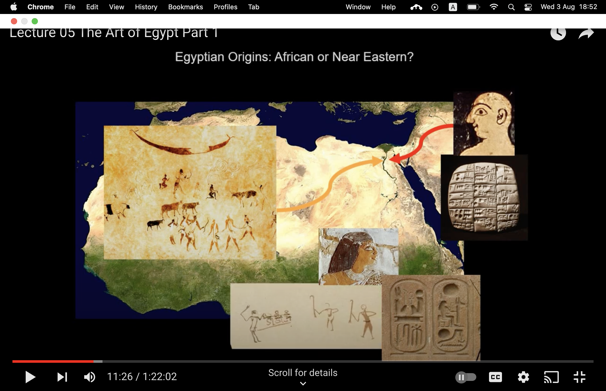This screenshot has width=606, height=391.
Task: Open the macOS Control Center toggles icon
Action: pos(528,7)
